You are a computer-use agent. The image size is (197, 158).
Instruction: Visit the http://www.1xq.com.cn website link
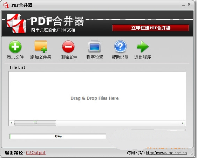click(x=167, y=153)
